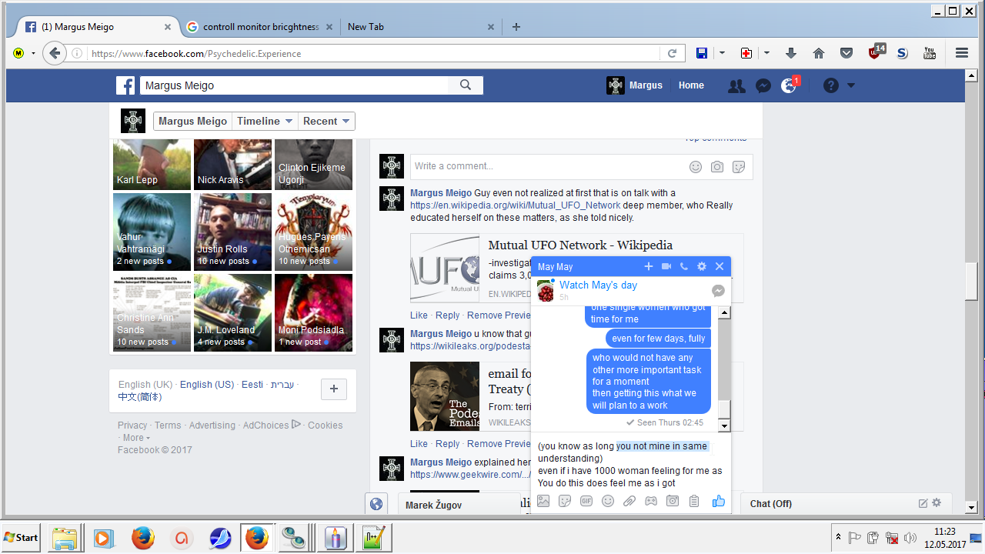Add emoji to the comment field
Image resolution: width=985 pixels, height=554 pixels.
pyautogui.click(x=696, y=166)
